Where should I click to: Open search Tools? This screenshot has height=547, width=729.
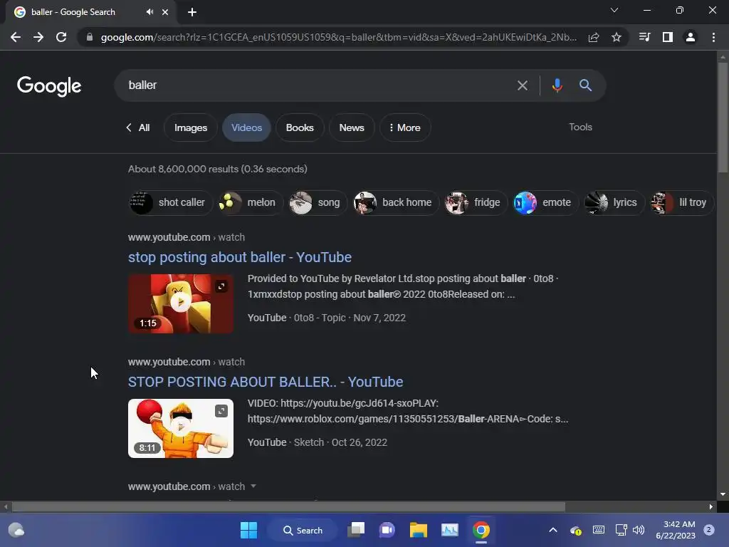580,127
